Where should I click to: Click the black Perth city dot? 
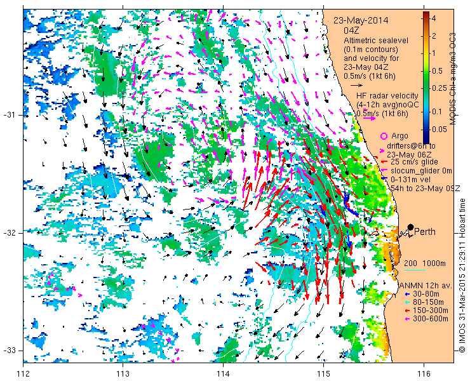point(411,227)
